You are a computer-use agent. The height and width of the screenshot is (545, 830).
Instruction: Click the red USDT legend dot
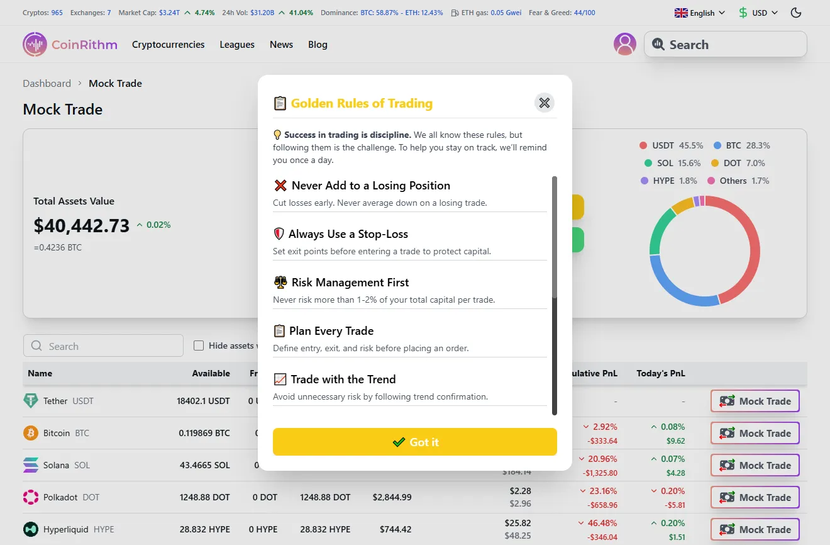643,145
